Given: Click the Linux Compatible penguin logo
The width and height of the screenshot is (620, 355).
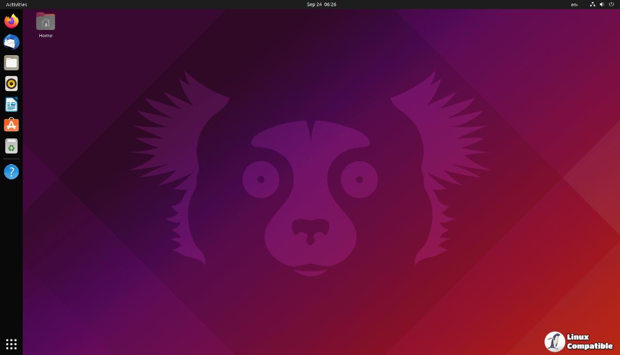Looking at the screenshot, I should 554,342.
